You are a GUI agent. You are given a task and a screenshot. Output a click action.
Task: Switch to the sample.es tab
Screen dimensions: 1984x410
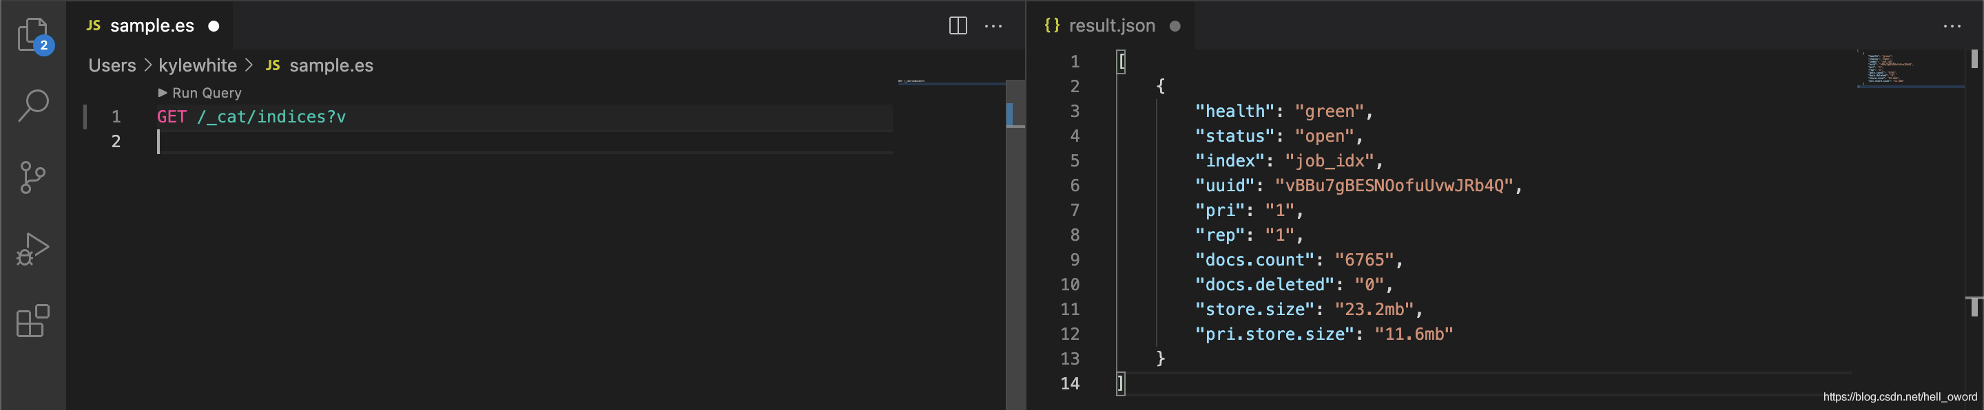pyautogui.click(x=152, y=25)
